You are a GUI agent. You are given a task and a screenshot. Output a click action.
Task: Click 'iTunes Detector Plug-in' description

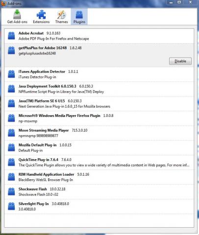(x=37, y=77)
